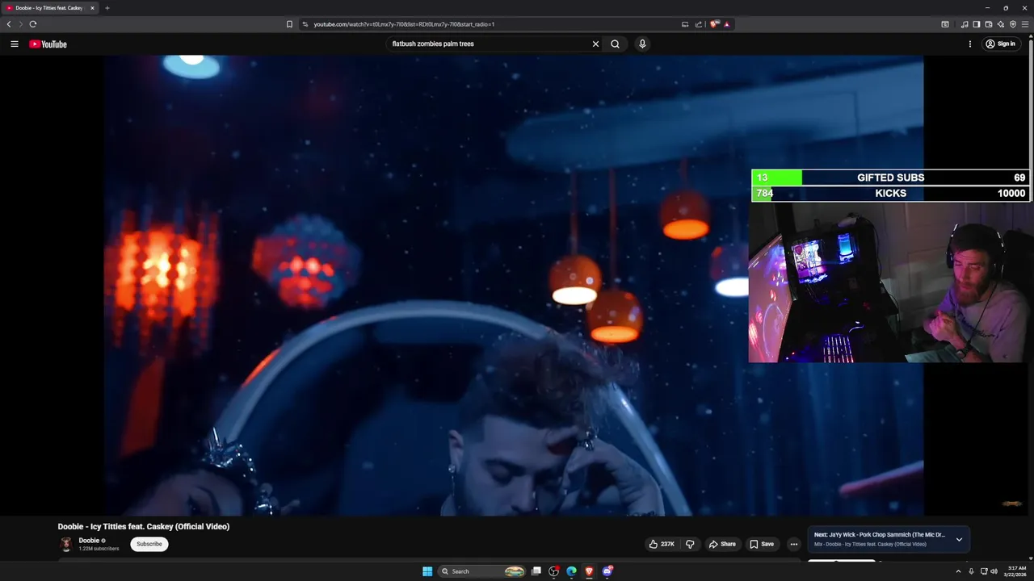1034x581 pixels.
Task: Save the video to a playlist
Action: (761, 544)
